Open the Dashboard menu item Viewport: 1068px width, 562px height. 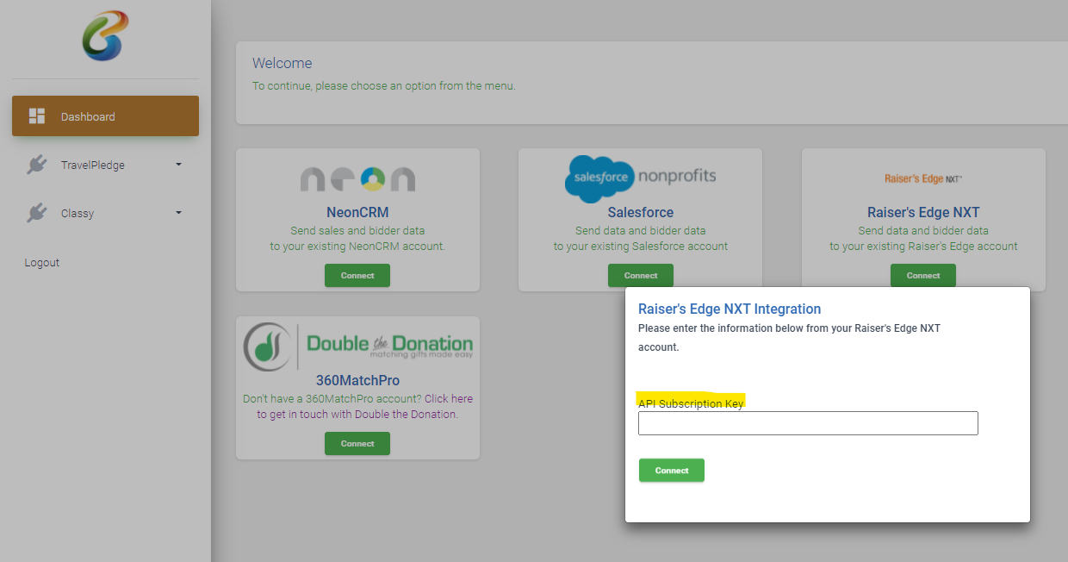click(105, 116)
